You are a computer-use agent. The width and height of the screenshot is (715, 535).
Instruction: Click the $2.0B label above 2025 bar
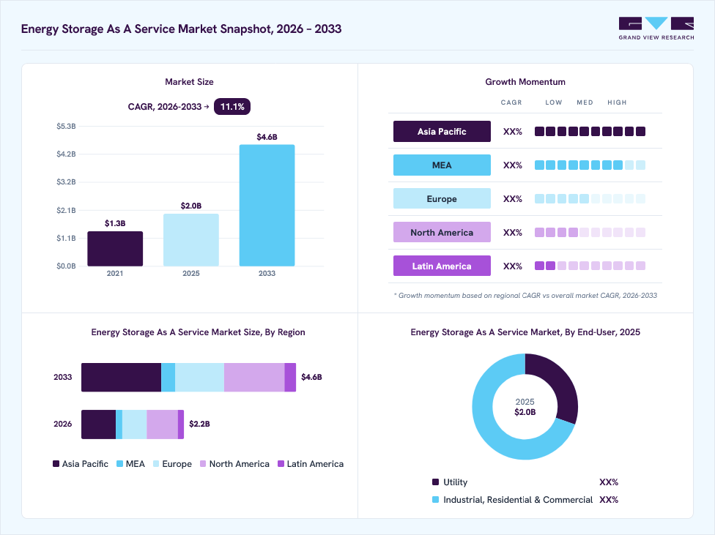pyautogui.click(x=191, y=206)
